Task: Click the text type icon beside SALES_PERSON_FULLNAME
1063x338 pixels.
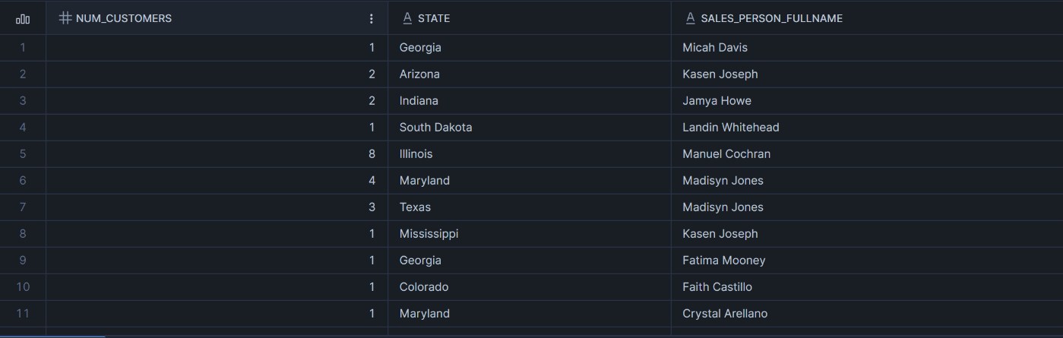Action: pyautogui.click(x=691, y=18)
